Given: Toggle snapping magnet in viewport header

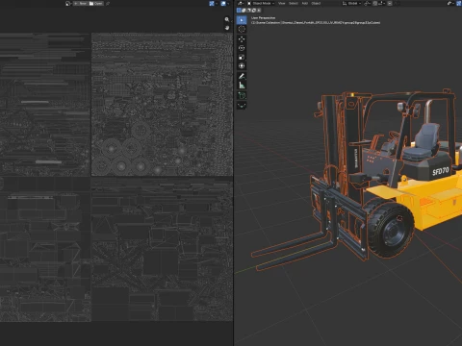Looking at the screenshot, I should (x=375, y=3).
